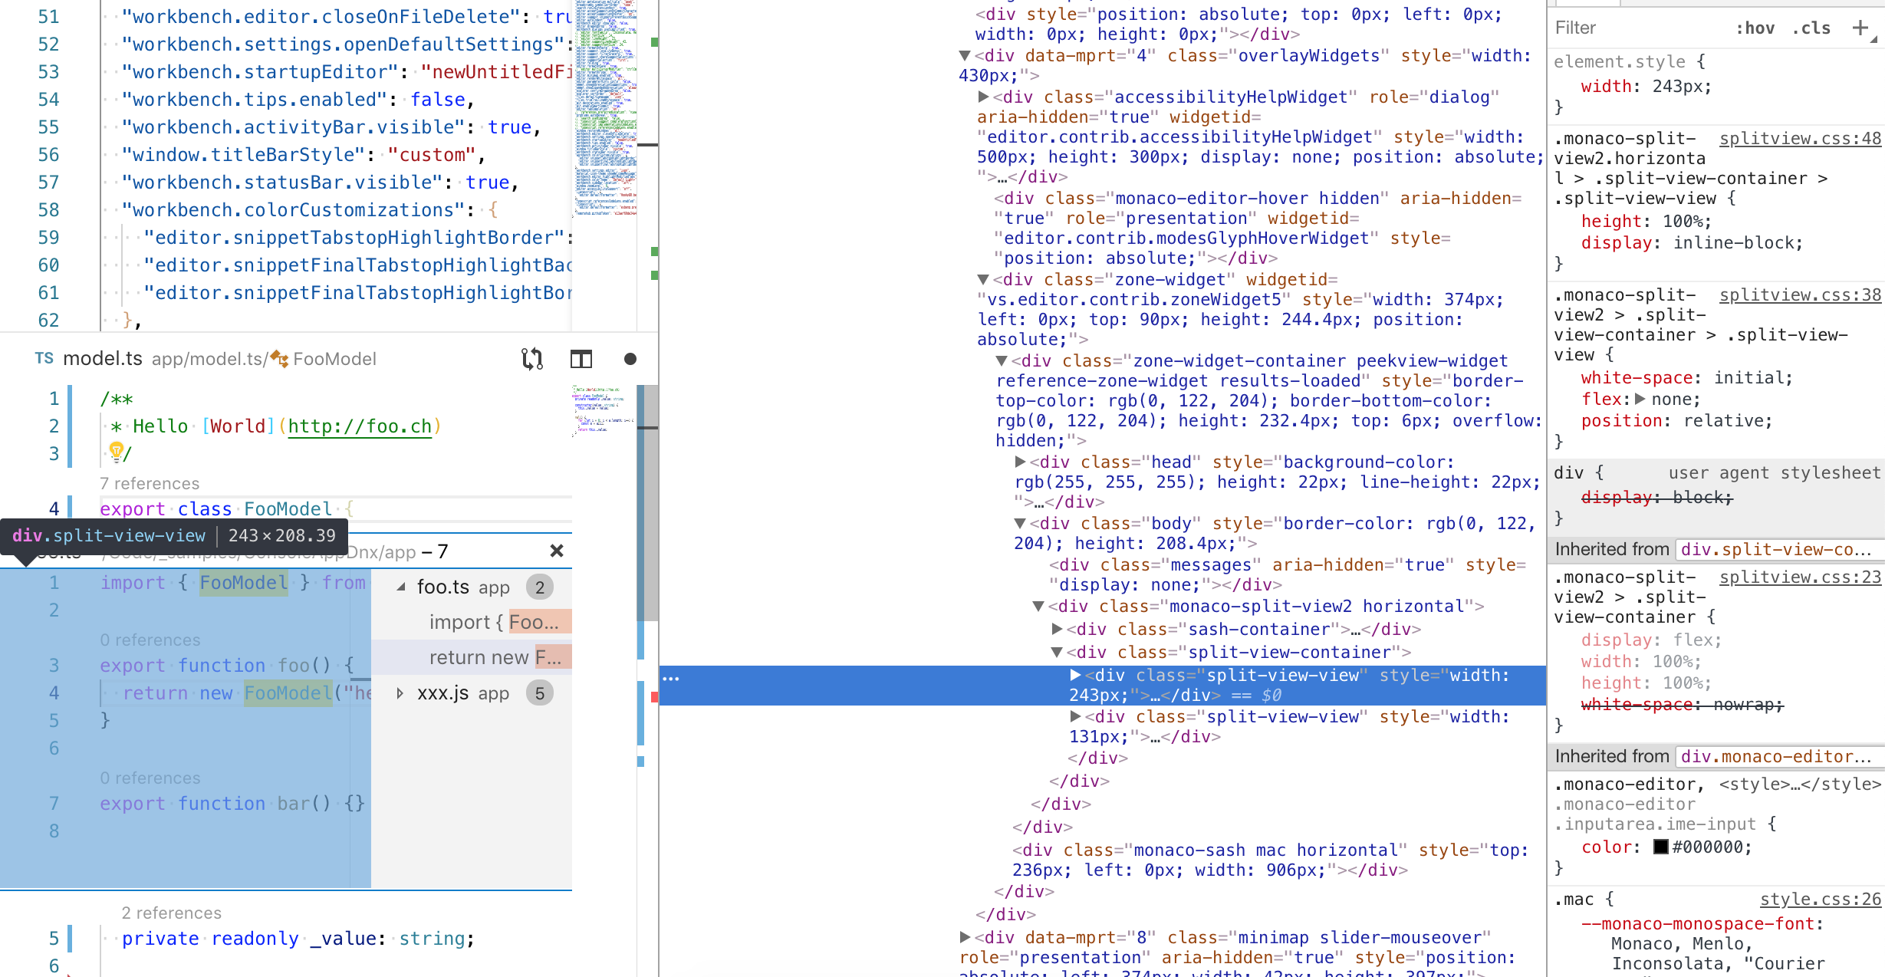Click the Filter input in the Styles pane
This screenshot has height=977, width=1885.
click(1610, 28)
